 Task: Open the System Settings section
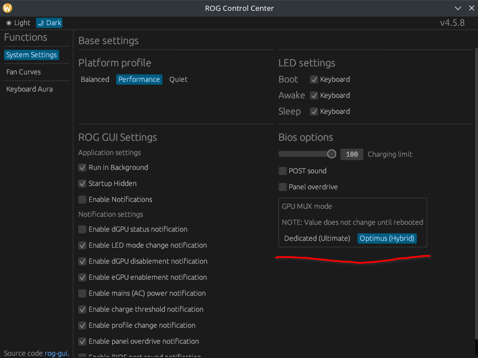point(31,55)
